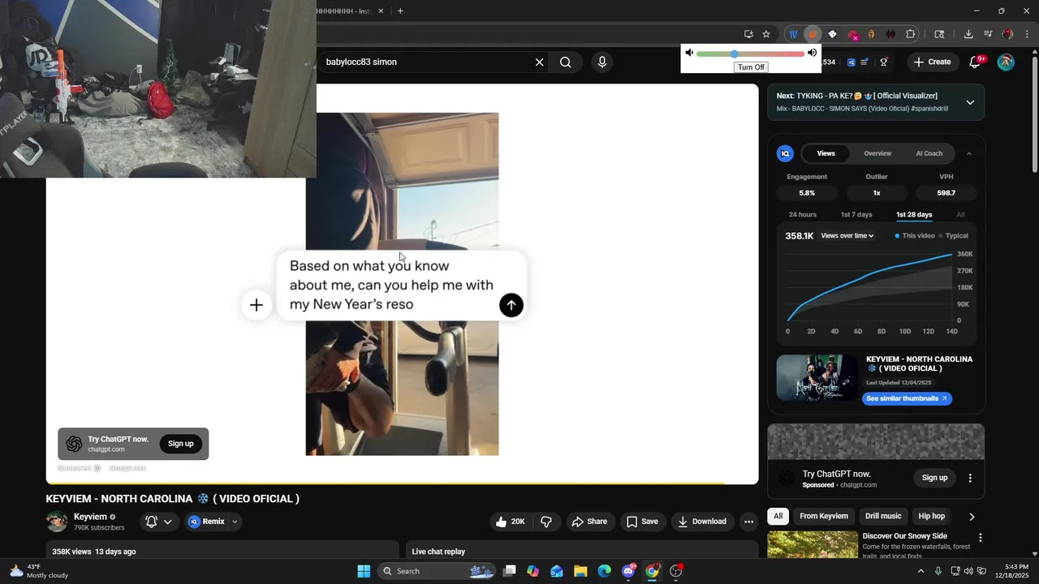Start voice search with microphone
This screenshot has width=1039, height=584.
(601, 62)
